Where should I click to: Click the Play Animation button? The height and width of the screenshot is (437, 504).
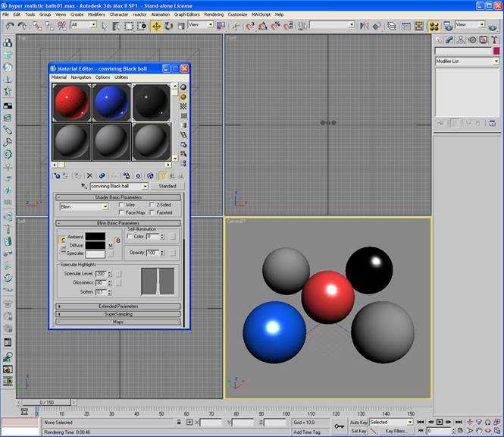coord(440,422)
